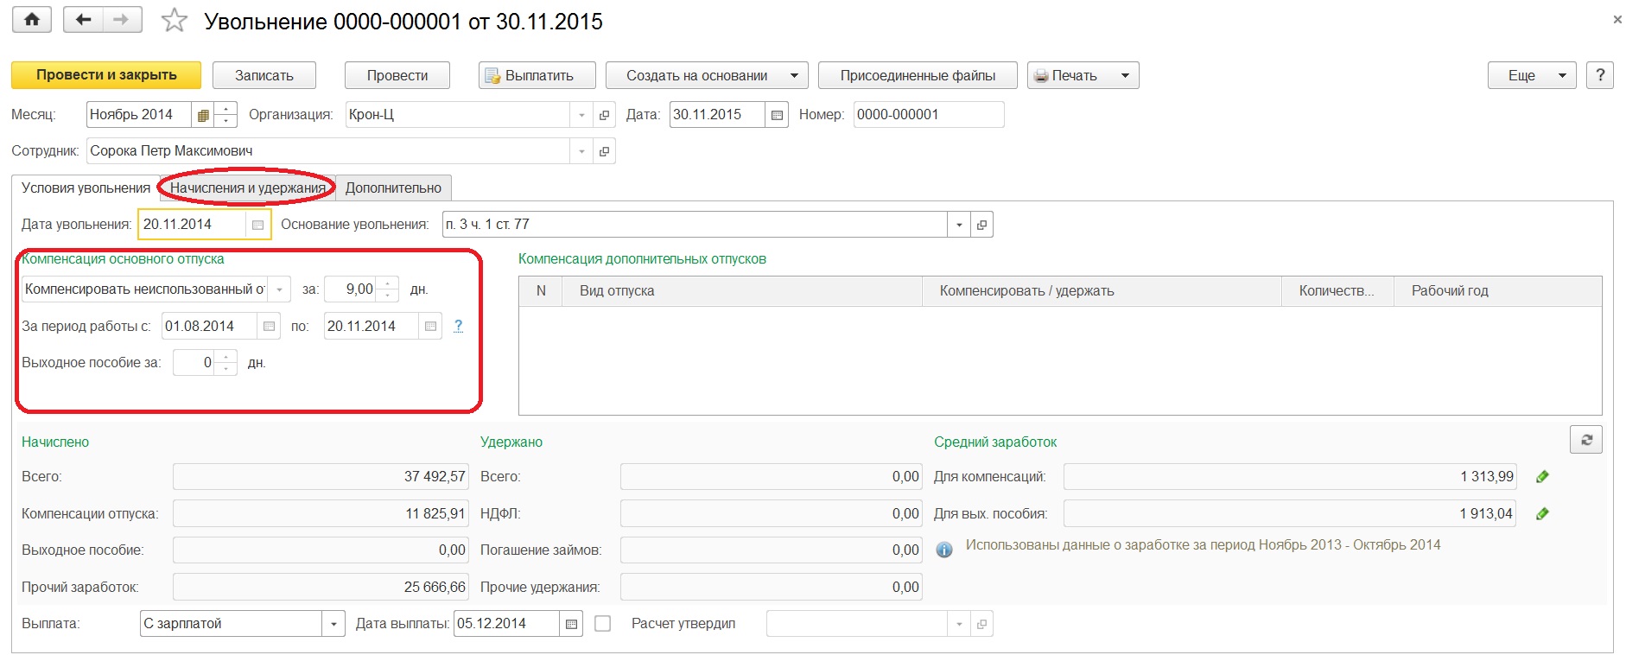
Task: Open calendar picker for Дата увольнения
Action: [257, 225]
